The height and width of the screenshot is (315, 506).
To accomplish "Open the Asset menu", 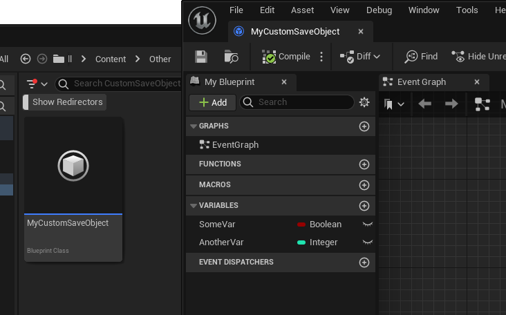I will 302,10.
